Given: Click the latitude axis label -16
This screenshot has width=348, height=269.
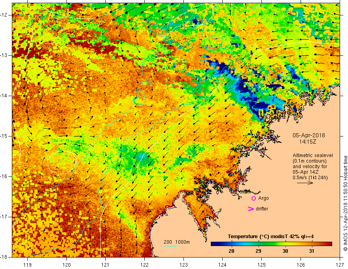Looking at the screenshot, I should [x=4, y=176].
